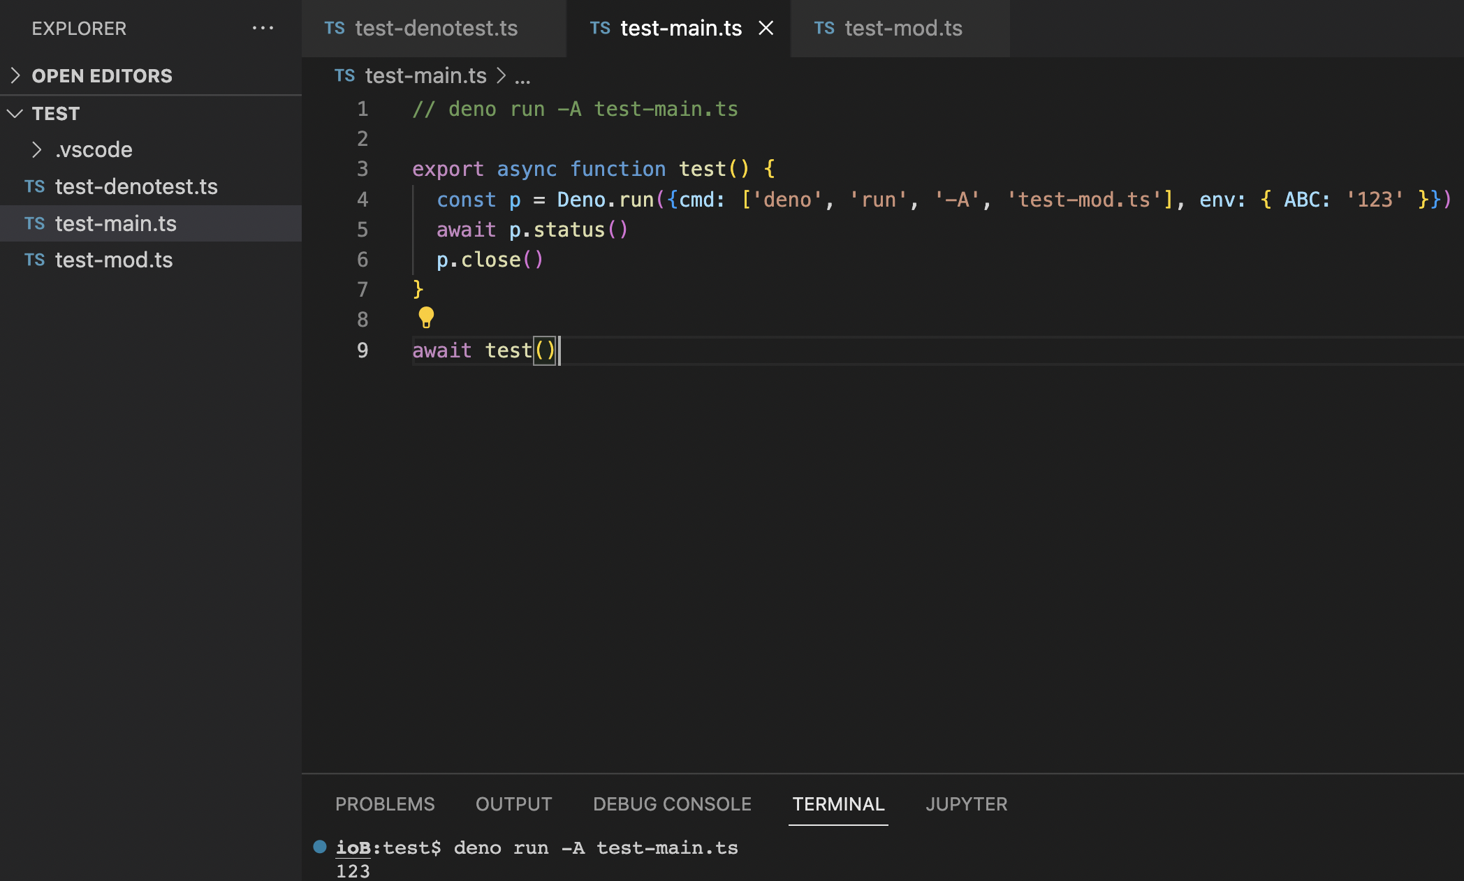The image size is (1464, 881).
Task: Click the TS icon in the test-main.ts tab
Action: click(x=599, y=29)
